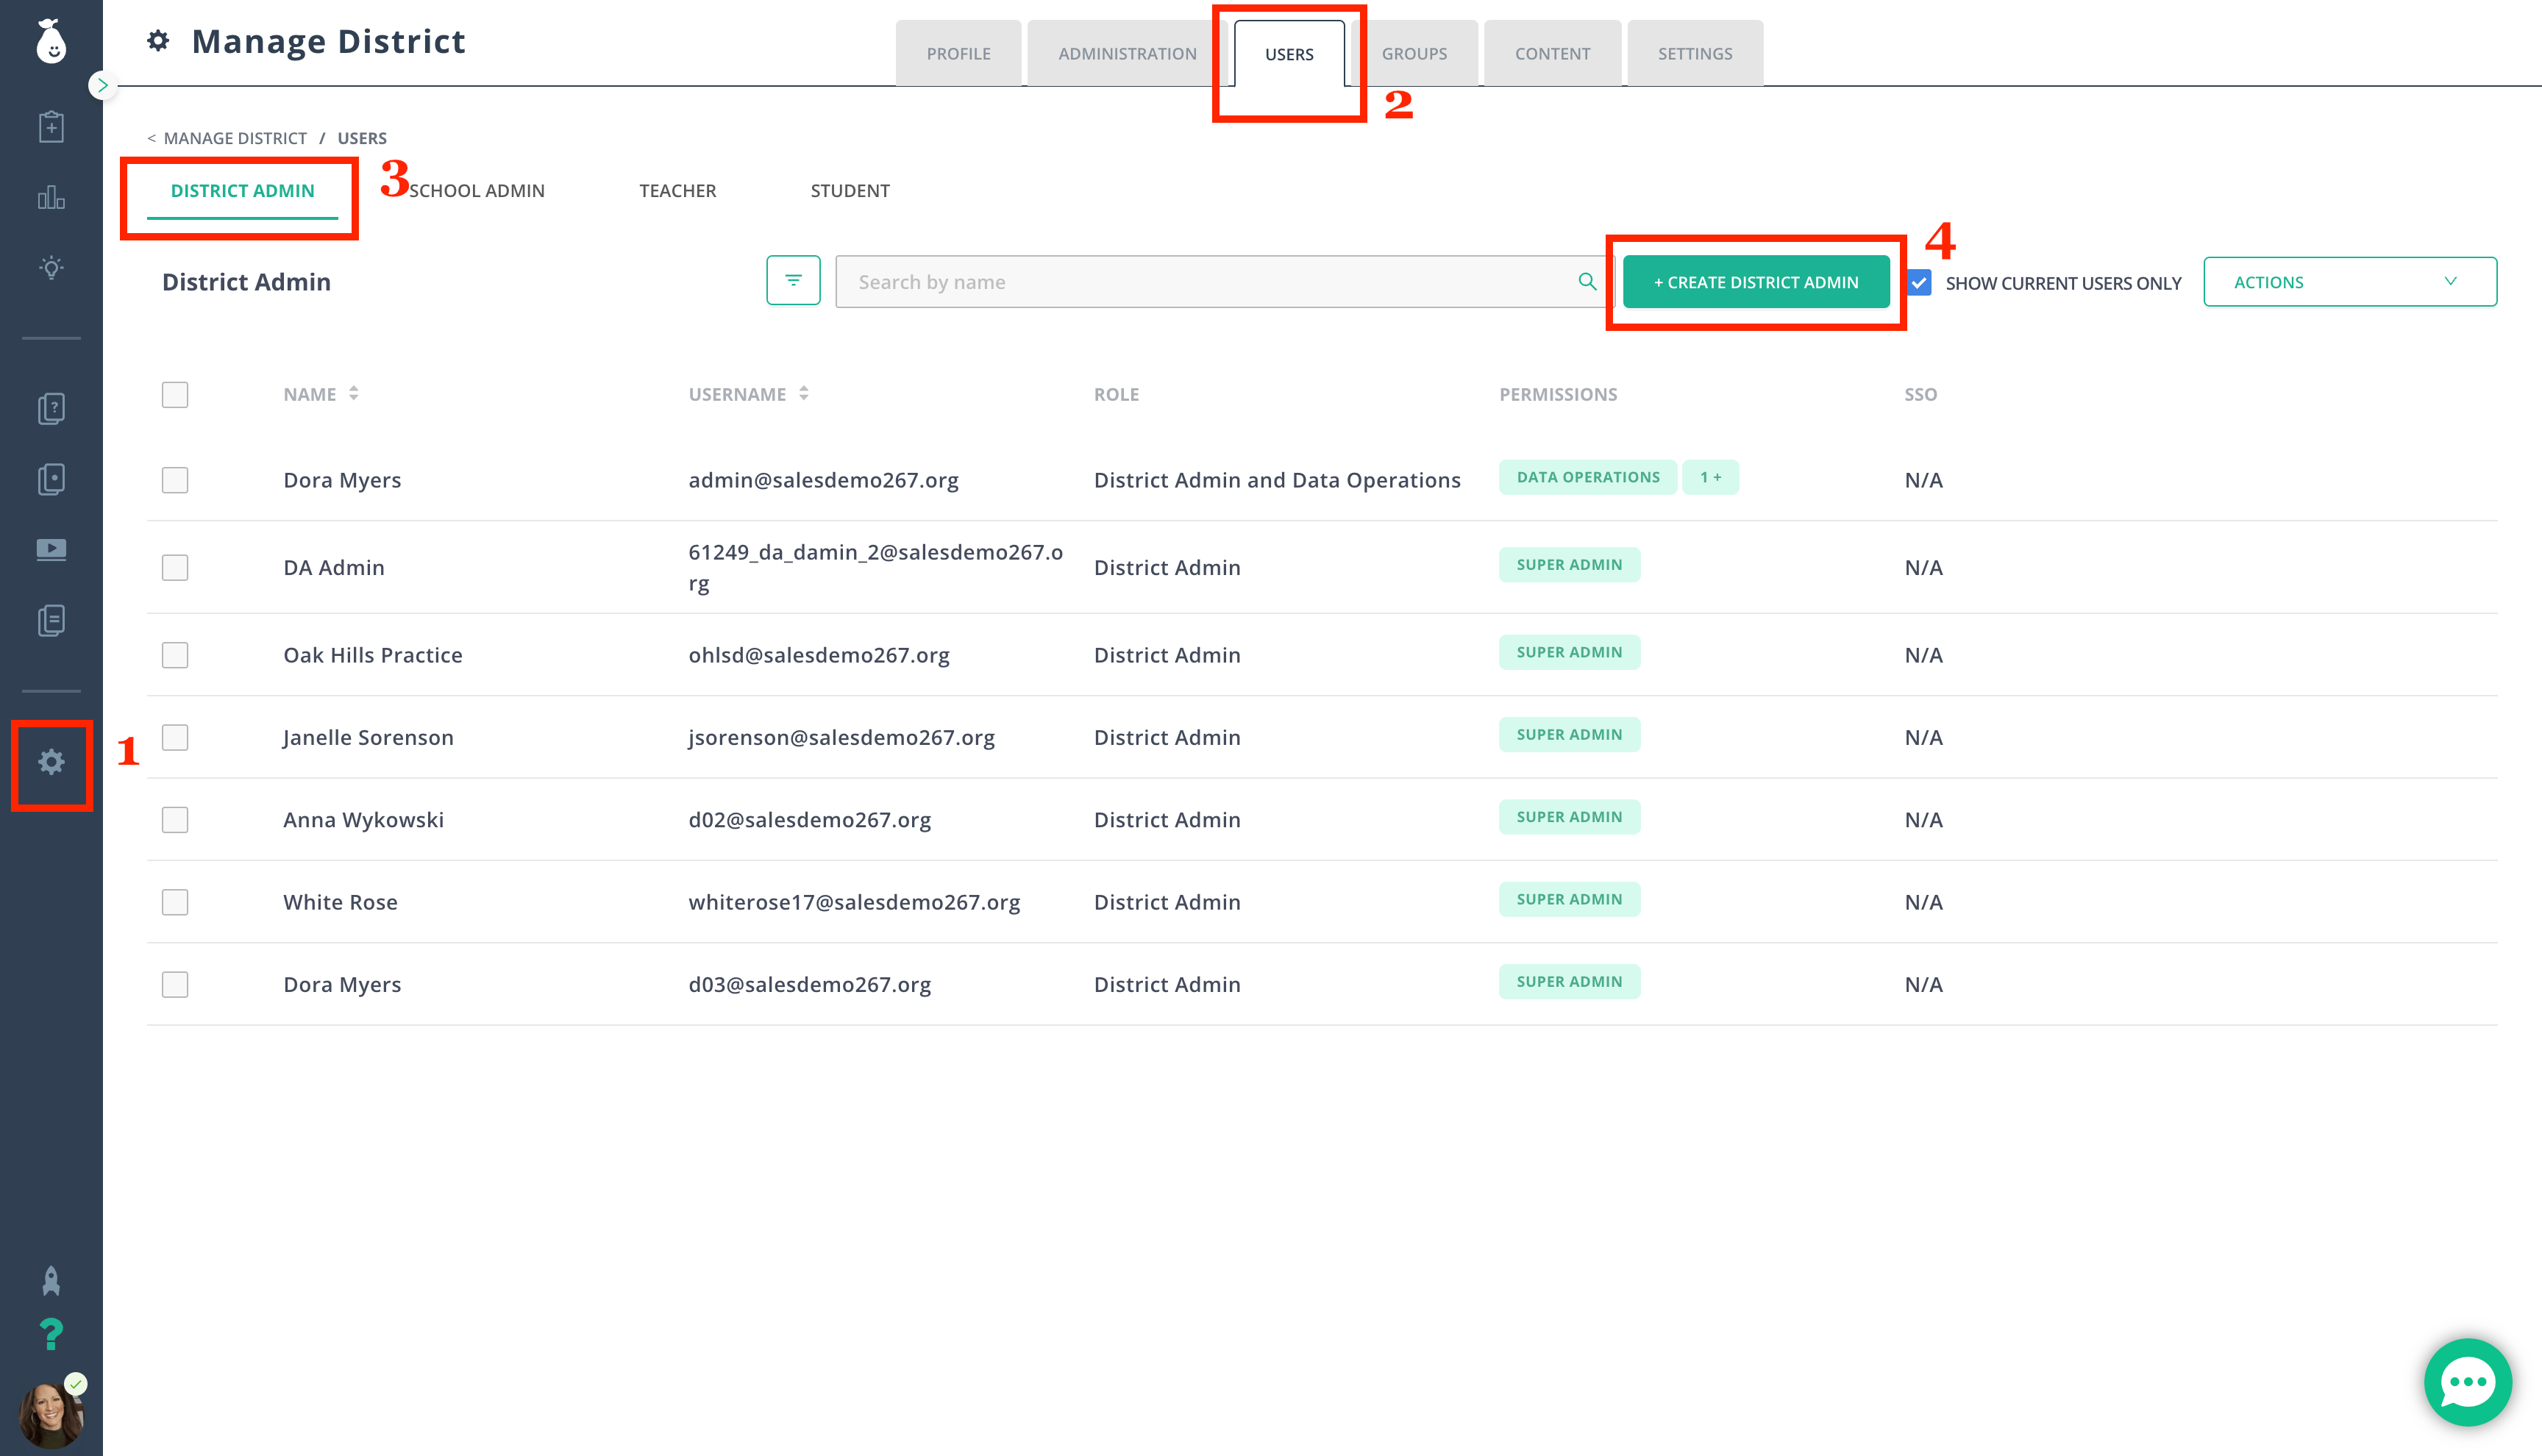
Task: Check the d03@salesdemo267.org row checkbox
Action: pos(175,984)
